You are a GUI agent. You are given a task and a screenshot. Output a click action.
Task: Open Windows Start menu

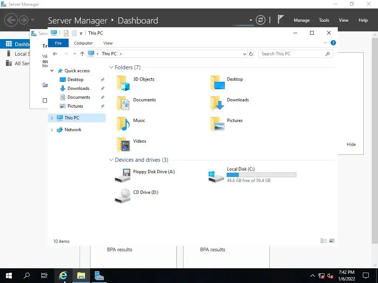pos(9,276)
